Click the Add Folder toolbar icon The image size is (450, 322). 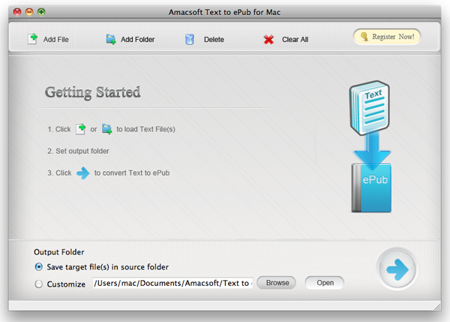111,39
